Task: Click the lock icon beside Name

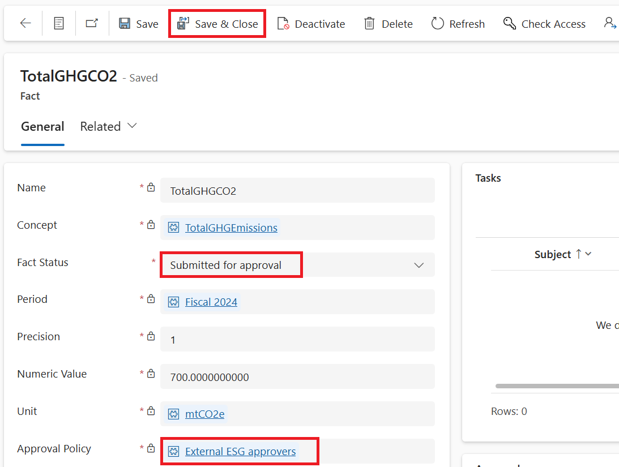Action: click(x=151, y=187)
